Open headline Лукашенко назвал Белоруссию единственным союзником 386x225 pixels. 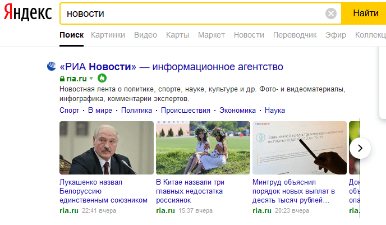pos(103,191)
